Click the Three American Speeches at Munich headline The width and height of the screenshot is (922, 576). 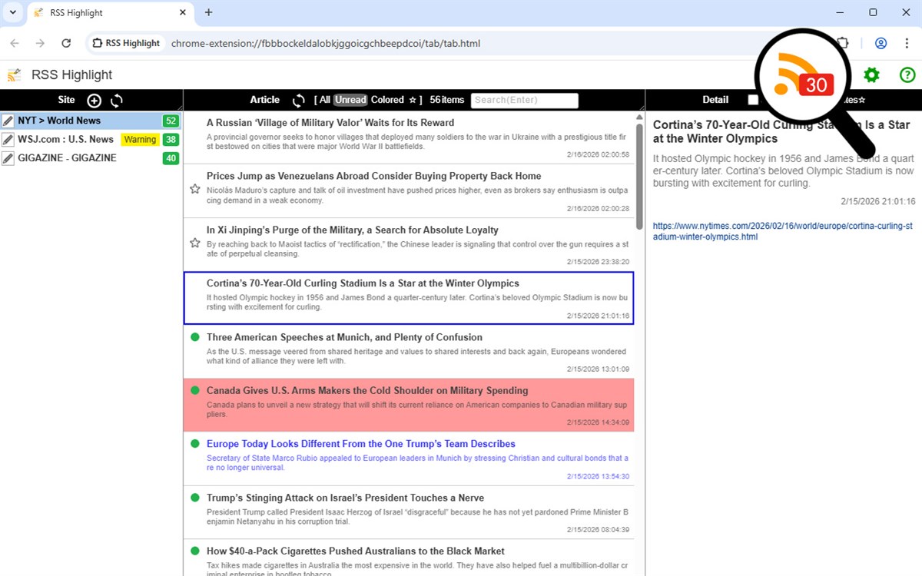tap(344, 337)
